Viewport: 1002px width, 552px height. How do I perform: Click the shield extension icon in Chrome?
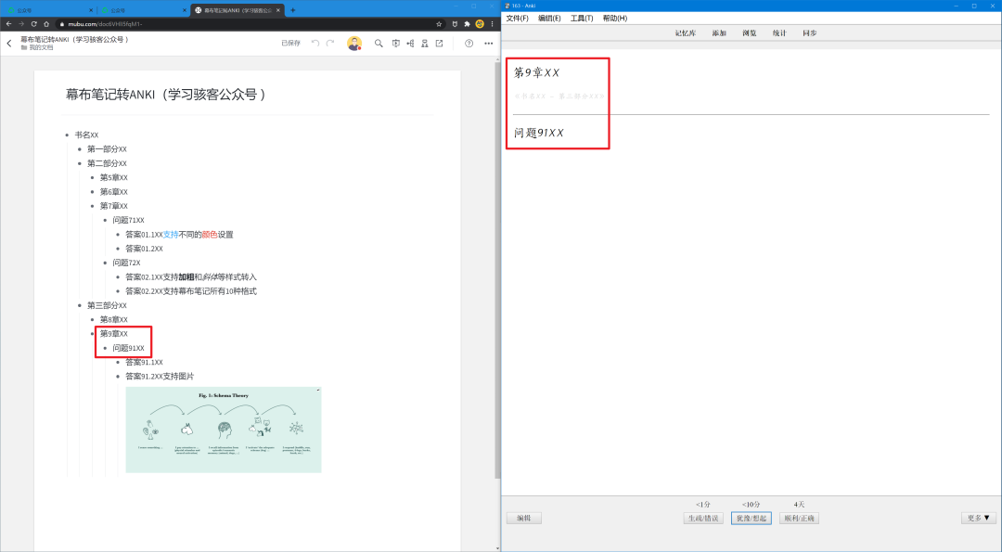[x=455, y=24]
